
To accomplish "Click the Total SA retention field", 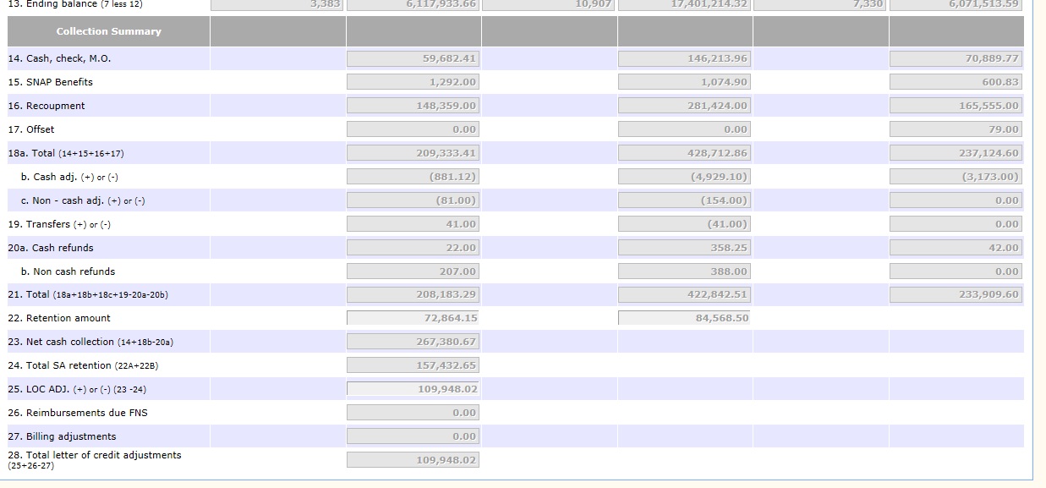I will pos(413,365).
